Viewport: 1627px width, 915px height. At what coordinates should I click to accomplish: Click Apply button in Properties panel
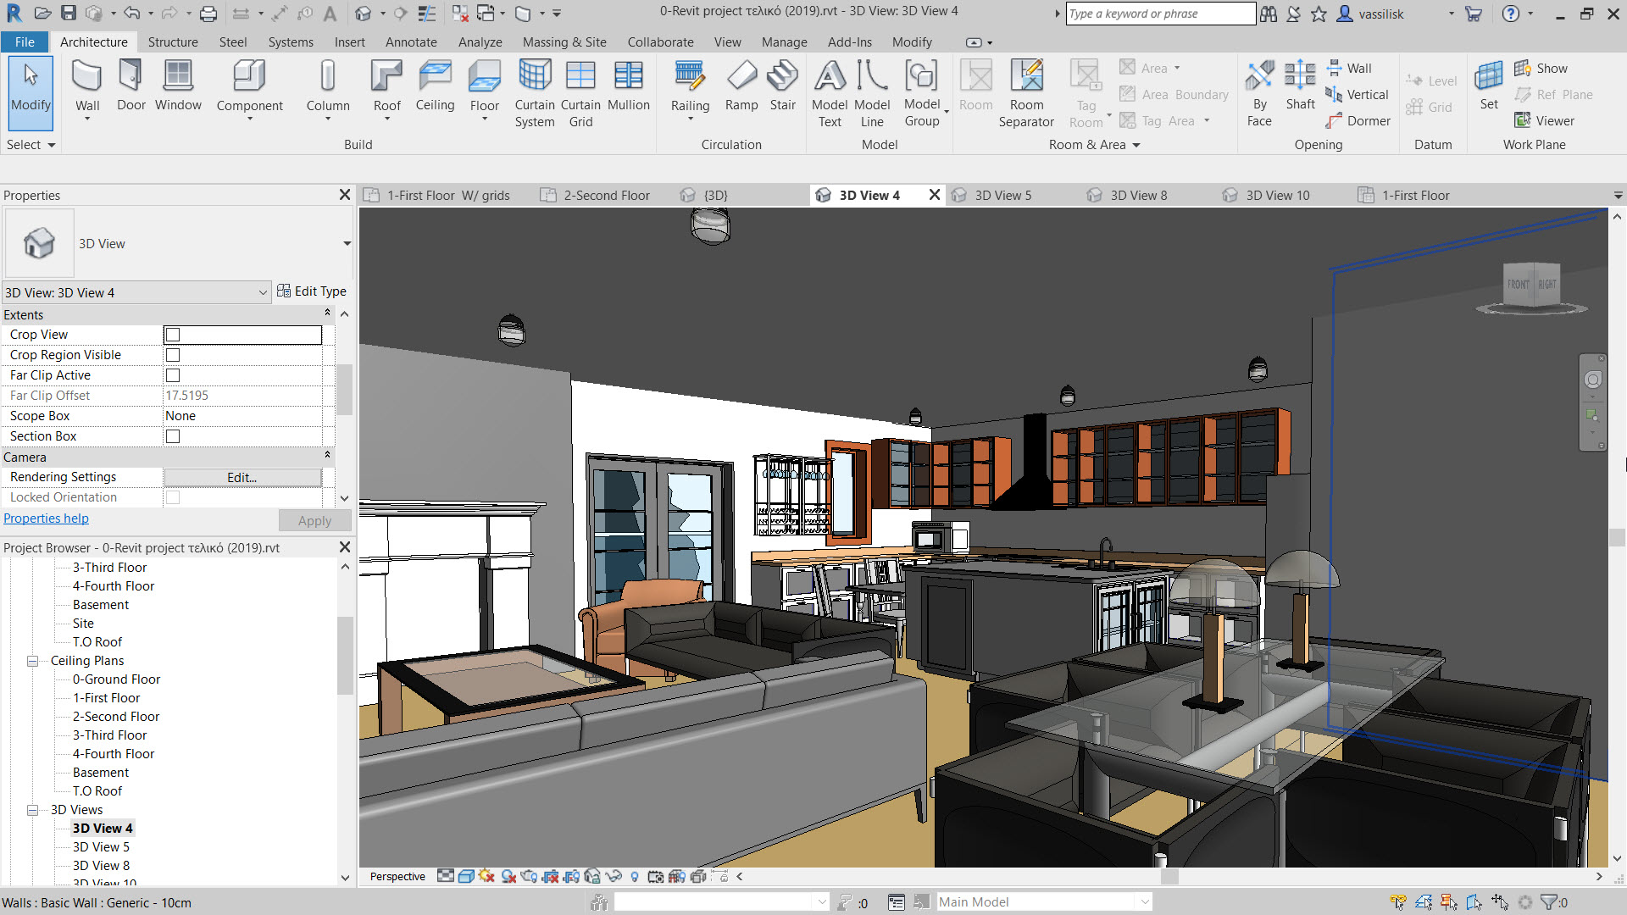coord(314,518)
